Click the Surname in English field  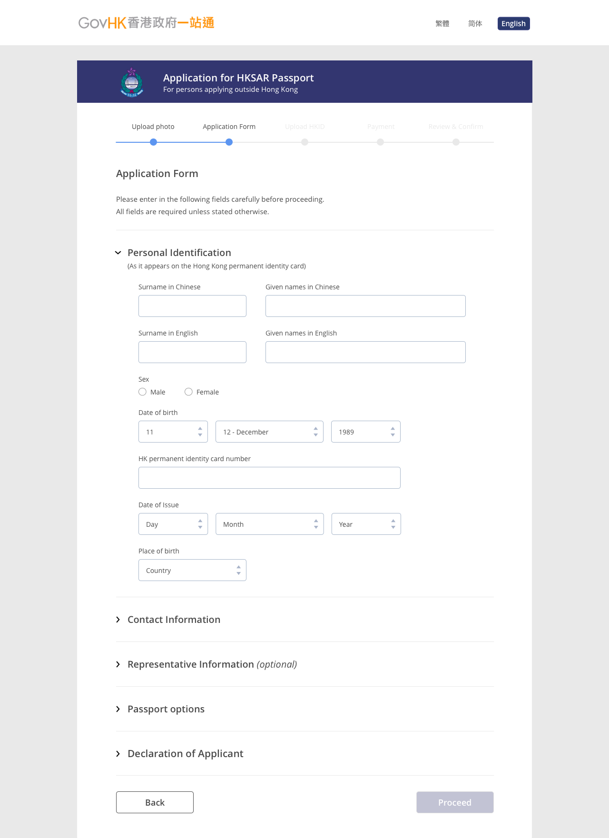[x=192, y=352]
